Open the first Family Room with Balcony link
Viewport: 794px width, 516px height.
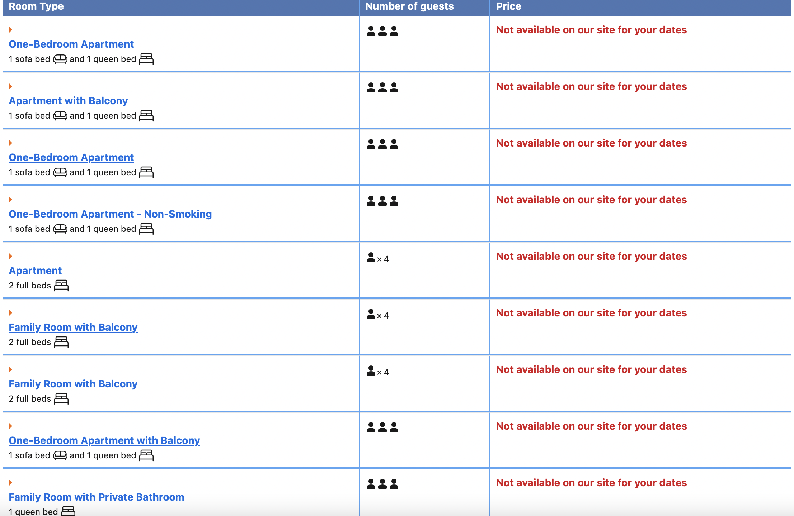73,327
